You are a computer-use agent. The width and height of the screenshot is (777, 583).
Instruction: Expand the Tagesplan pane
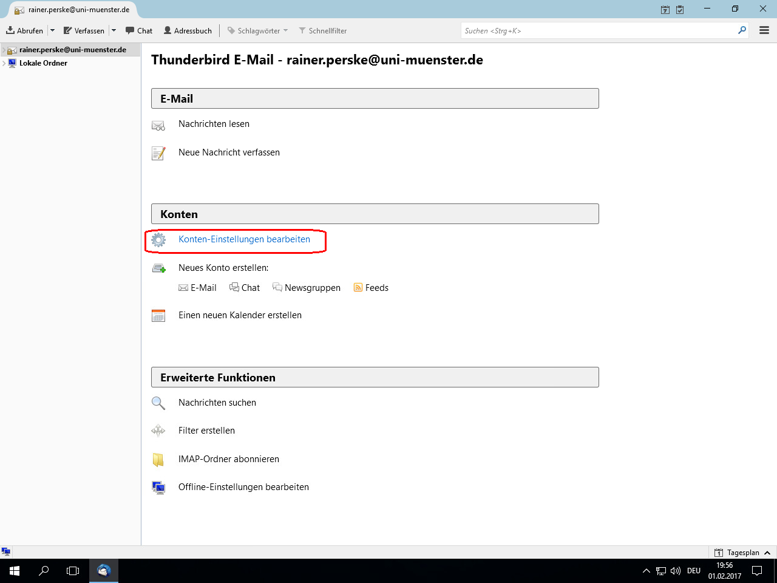click(x=767, y=553)
